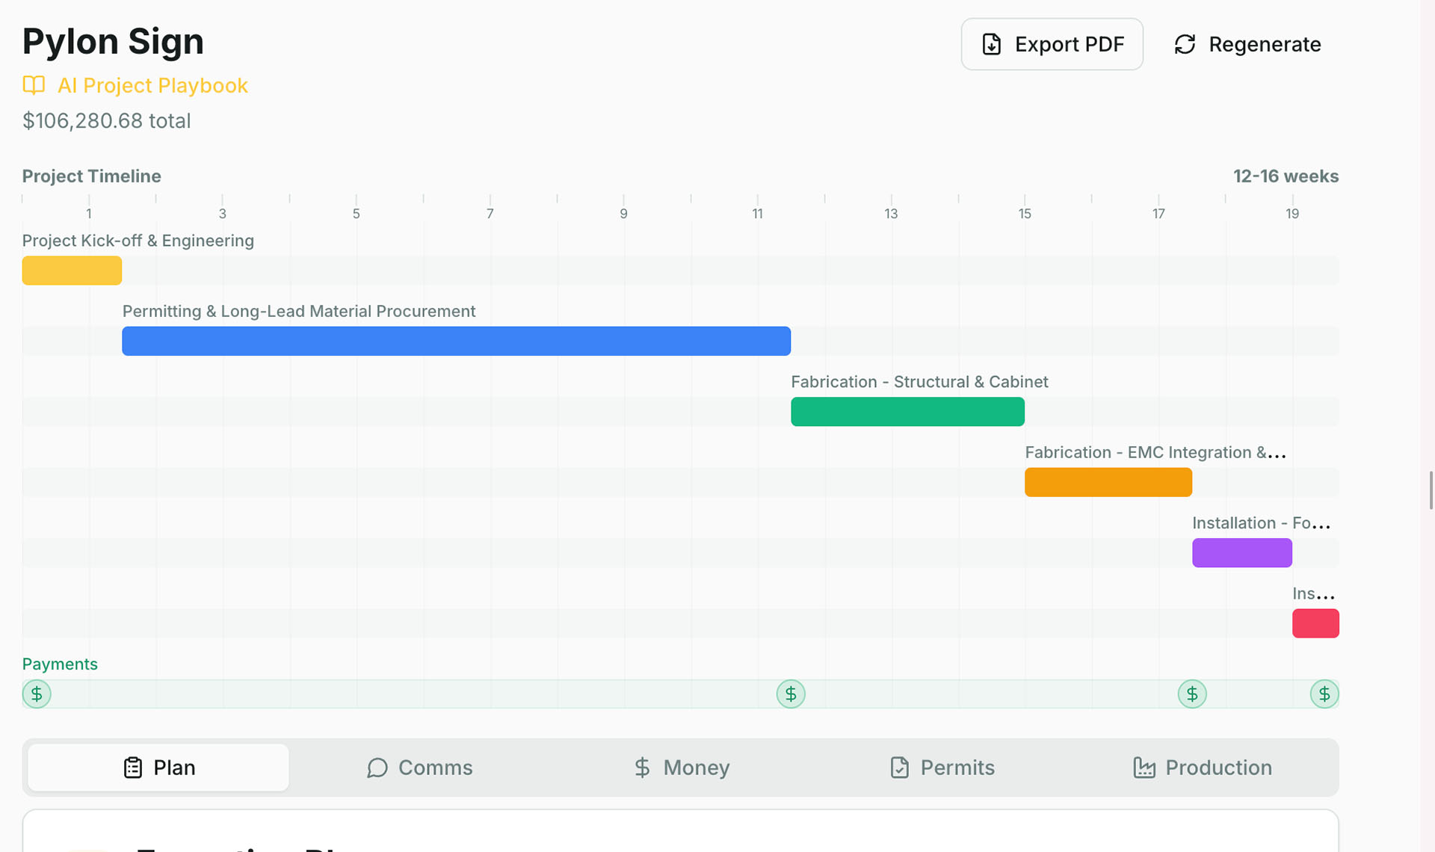Select the payment marker near week 11
Viewport: 1435px width, 852px height.
coord(791,694)
